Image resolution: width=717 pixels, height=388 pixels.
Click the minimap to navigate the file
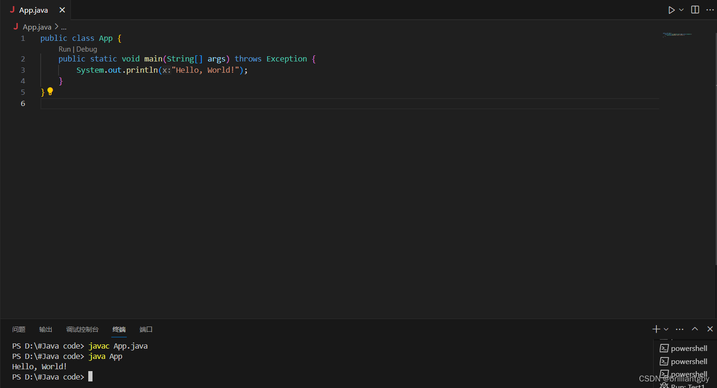coord(677,35)
